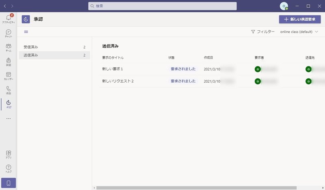Switch to the 受信済み list
The width and height of the screenshot is (325, 190).
[x=54, y=47]
